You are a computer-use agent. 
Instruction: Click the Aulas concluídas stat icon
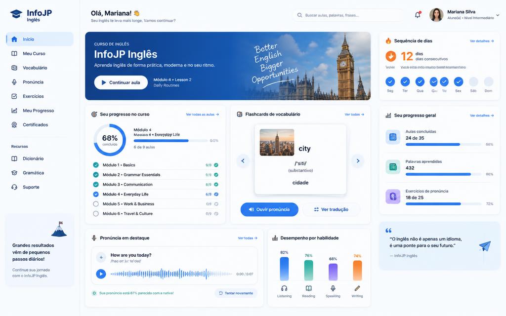393,137
